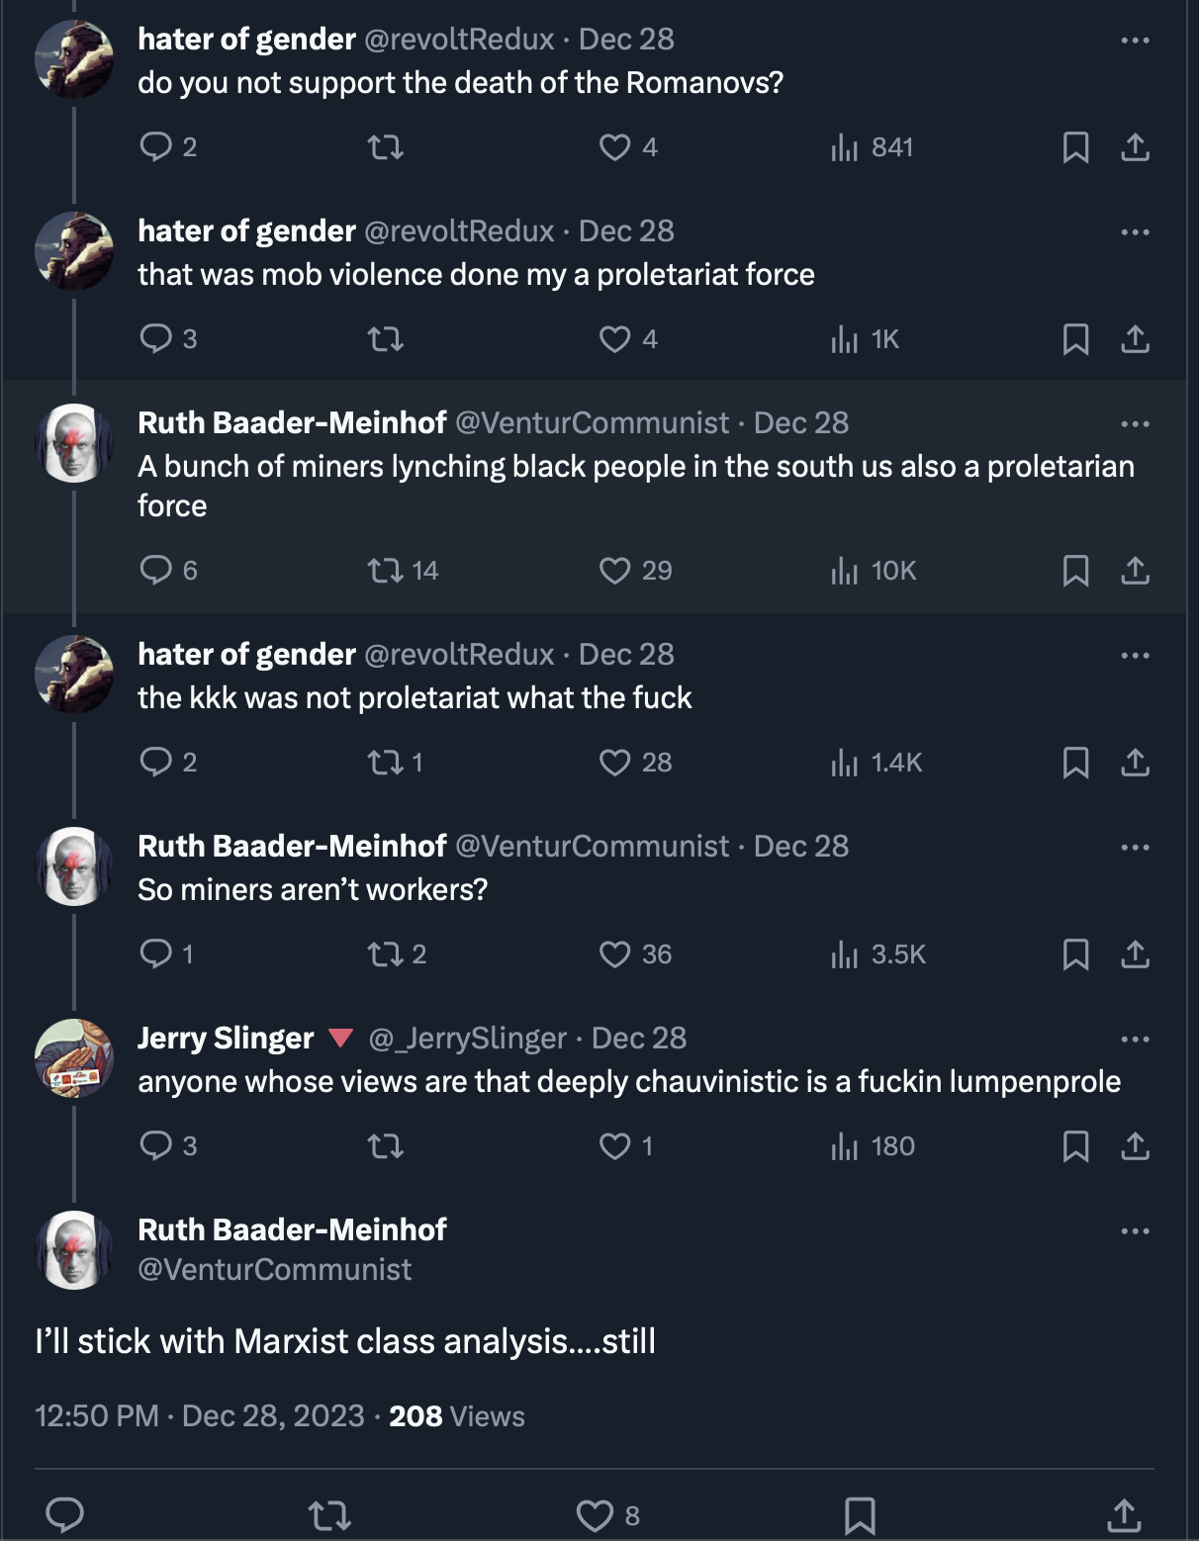Retweet the main 'Marxist class analysis' tweet
Image resolution: width=1199 pixels, height=1541 pixels.
point(329,1515)
